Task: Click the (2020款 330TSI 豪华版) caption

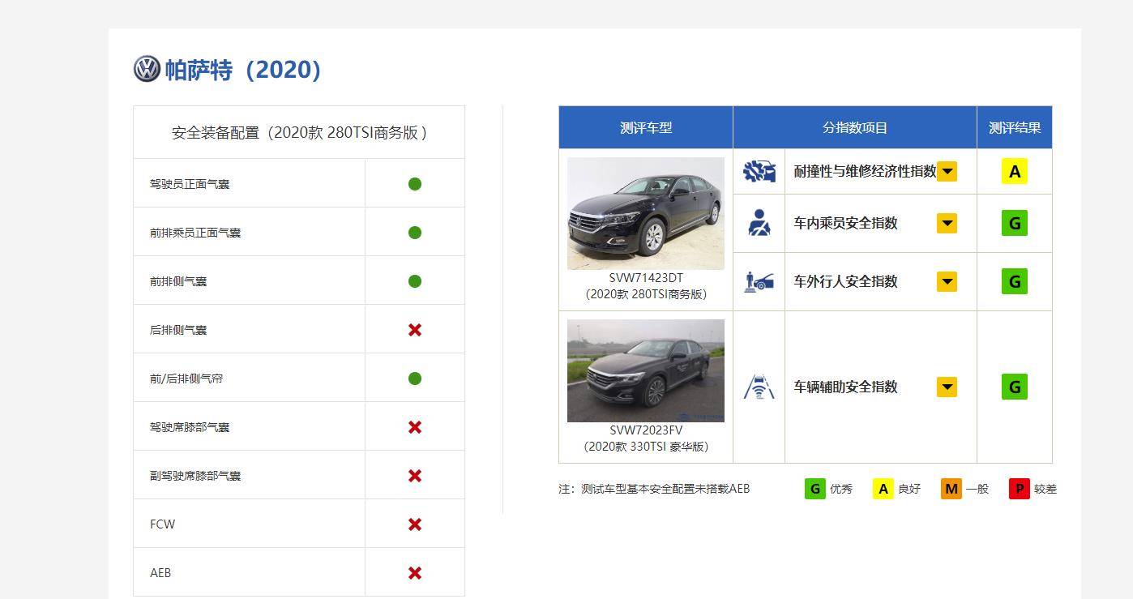Action: [646, 447]
